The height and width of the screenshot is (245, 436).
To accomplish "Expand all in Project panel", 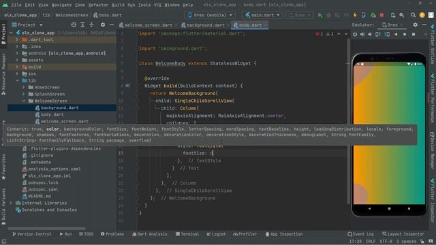I will 82,24.
